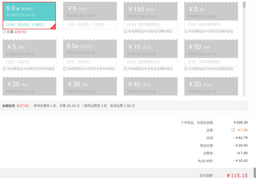256x178 pixels.
Task: Click the warning icon under the 9.5折 coupon
Action: (x=65, y=69)
